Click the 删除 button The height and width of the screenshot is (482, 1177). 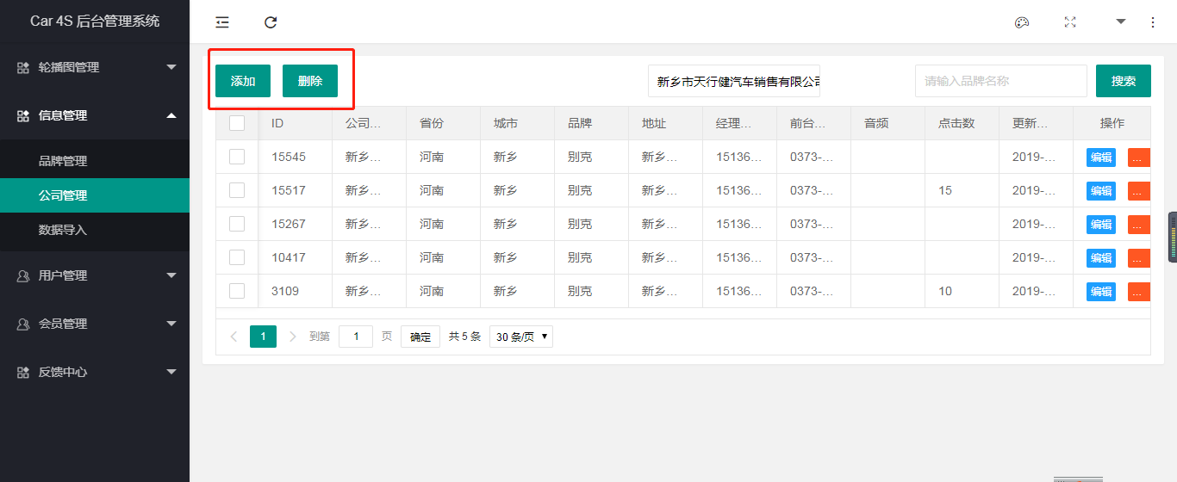pyautogui.click(x=310, y=81)
